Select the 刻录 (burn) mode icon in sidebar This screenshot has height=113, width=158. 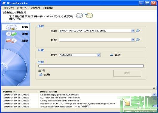click(x=11, y=41)
